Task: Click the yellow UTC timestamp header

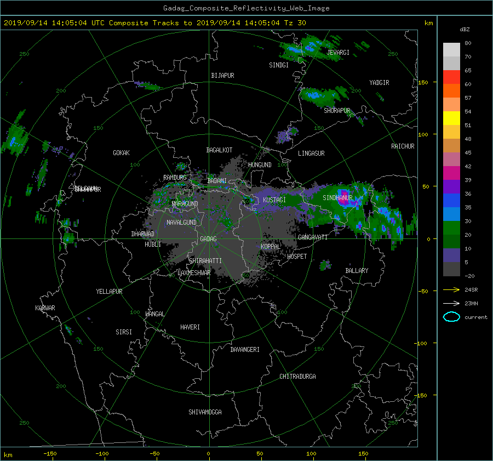Action: point(154,23)
